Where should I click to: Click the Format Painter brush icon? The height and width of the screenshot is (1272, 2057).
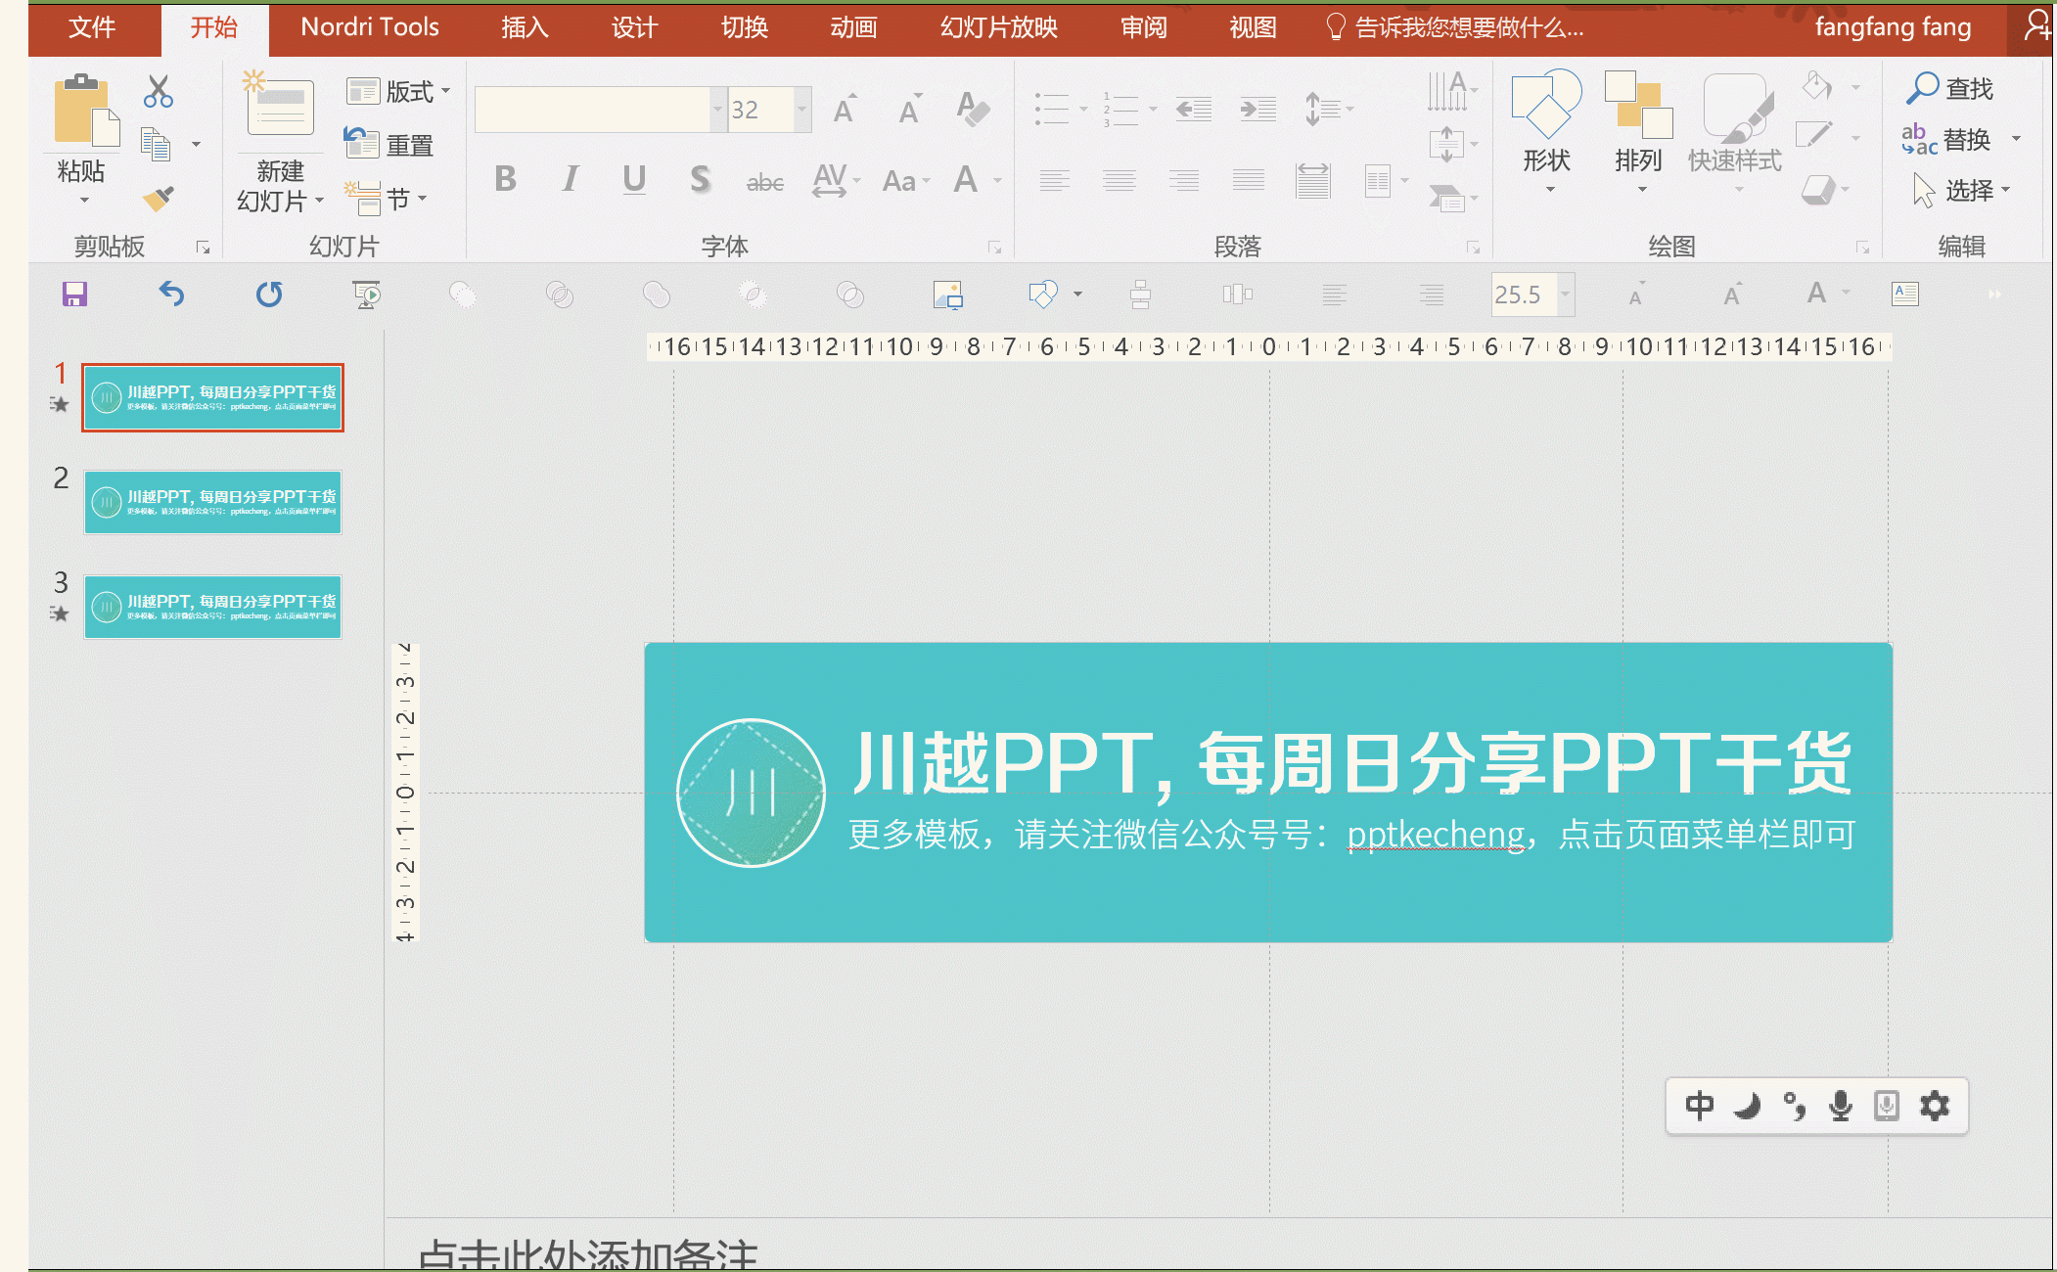tap(158, 199)
